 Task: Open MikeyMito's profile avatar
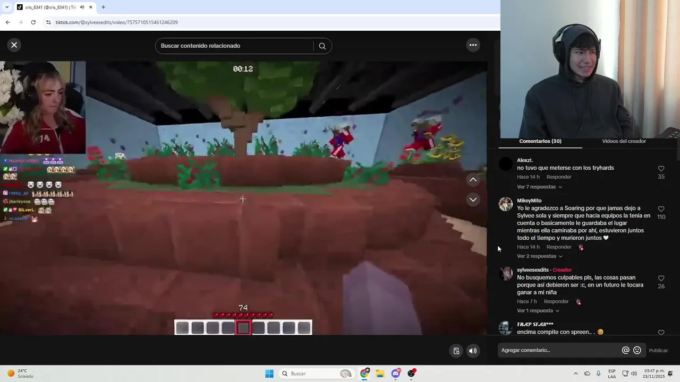pyautogui.click(x=506, y=204)
